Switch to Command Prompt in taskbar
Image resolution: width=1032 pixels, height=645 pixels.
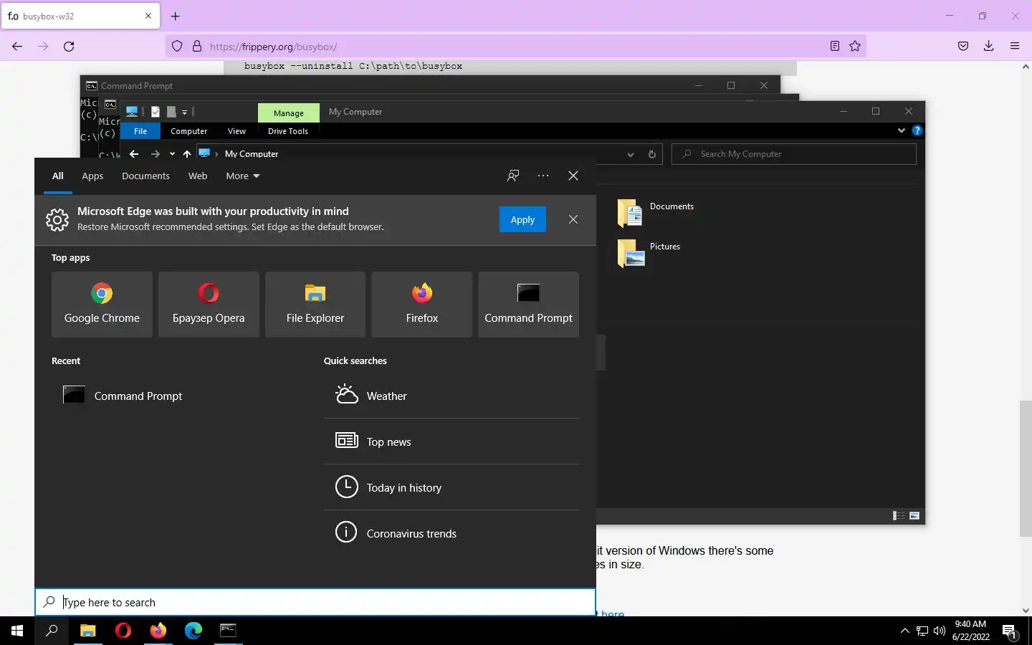(228, 631)
